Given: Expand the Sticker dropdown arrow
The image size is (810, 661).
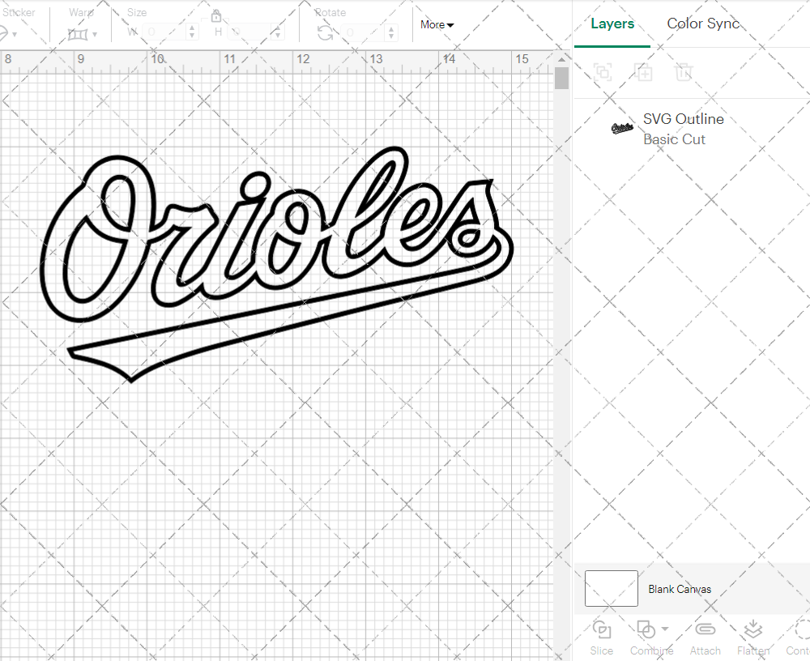Looking at the screenshot, I should click(x=15, y=35).
